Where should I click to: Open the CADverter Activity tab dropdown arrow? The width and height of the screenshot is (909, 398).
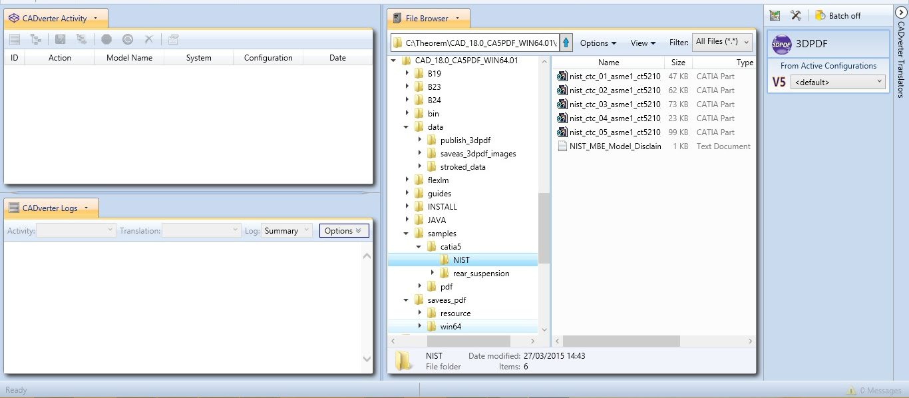[96, 19]
